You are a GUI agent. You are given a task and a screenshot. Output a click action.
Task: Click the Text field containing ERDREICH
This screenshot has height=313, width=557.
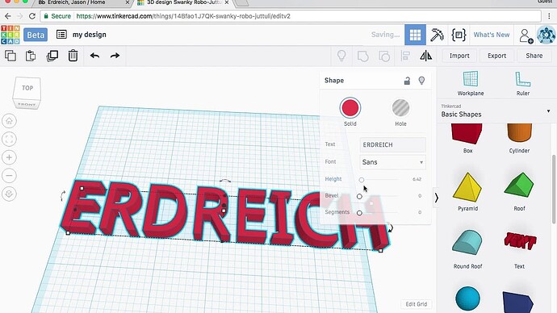[392, 144]
